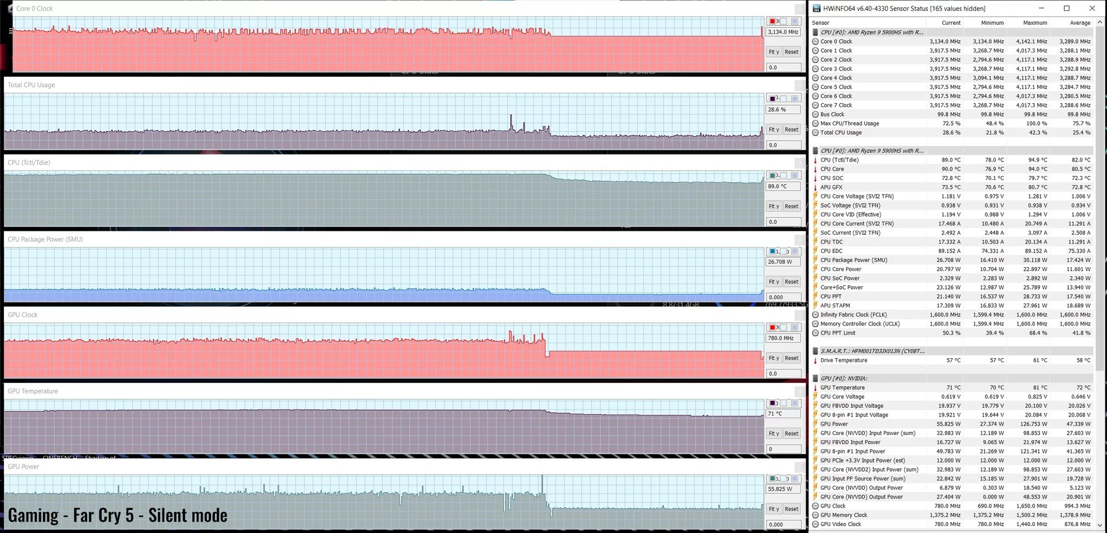Reset the CPU (Tctl/Tdie) graph
Screen dimensions: 1107x533
(x=792, y=206)
